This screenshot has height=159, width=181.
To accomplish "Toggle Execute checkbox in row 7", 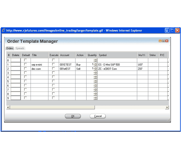I will click(53, 89).
